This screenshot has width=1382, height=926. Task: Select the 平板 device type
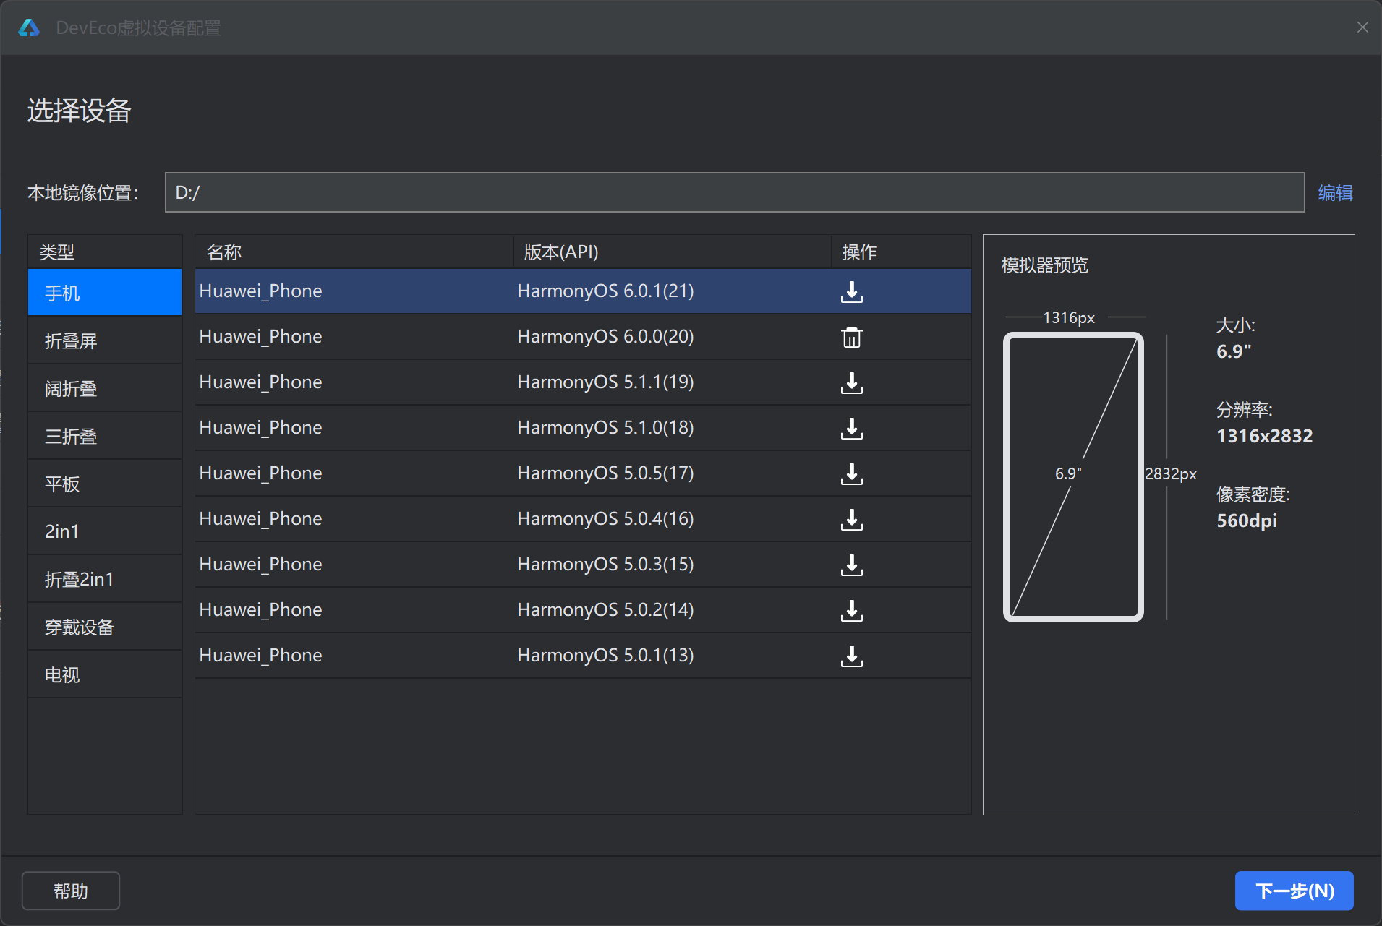[x=105, y=484]
